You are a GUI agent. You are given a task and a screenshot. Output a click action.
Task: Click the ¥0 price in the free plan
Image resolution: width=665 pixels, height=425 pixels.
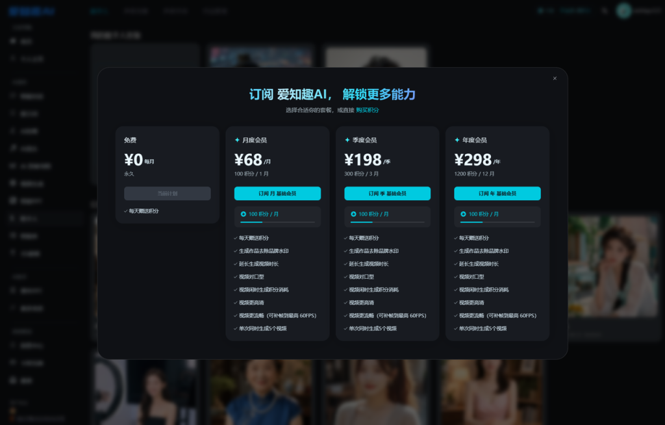[134, 160]
